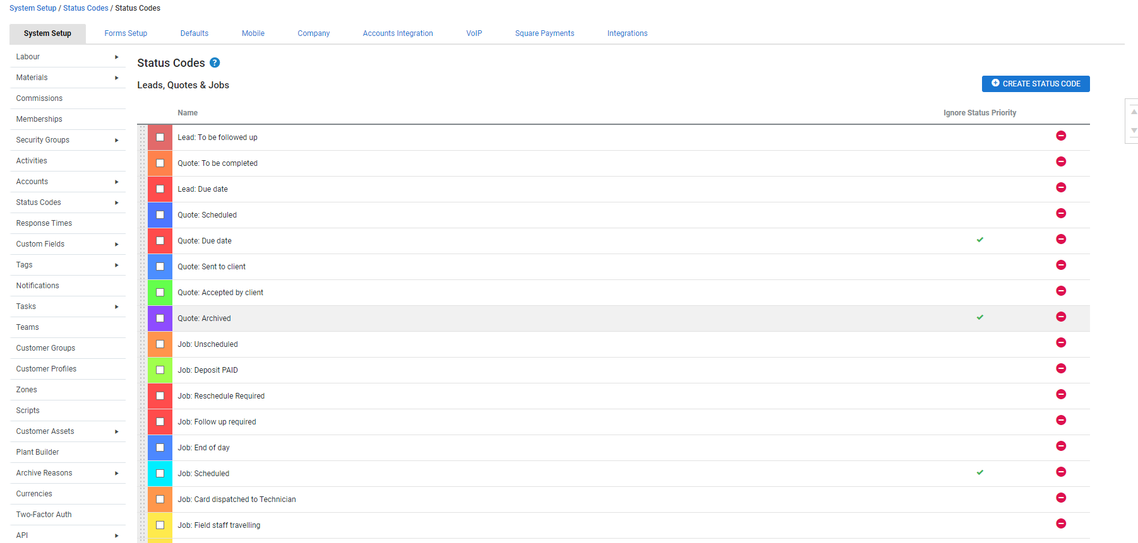Expand the Custom Fields sidebar item
Image resolution: width=1138 pixels, height=543 pixels.
116,244
